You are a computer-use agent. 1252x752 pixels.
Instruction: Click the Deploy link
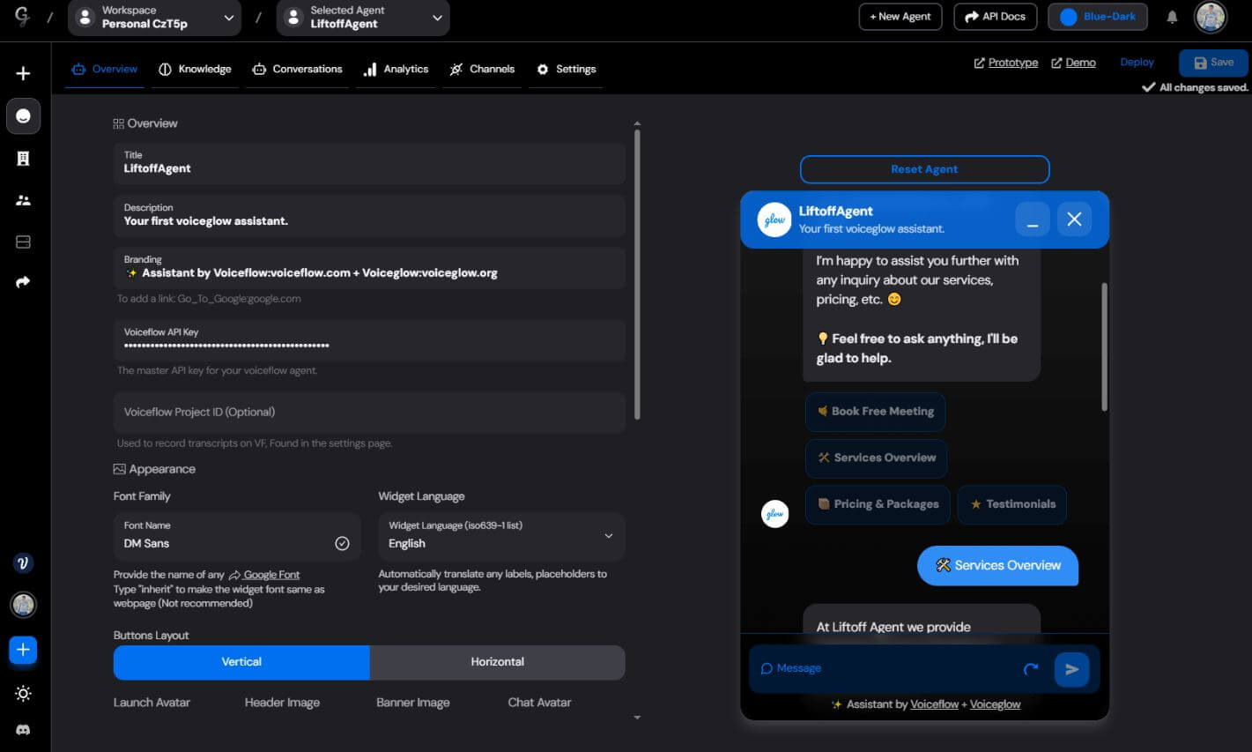1137,63
